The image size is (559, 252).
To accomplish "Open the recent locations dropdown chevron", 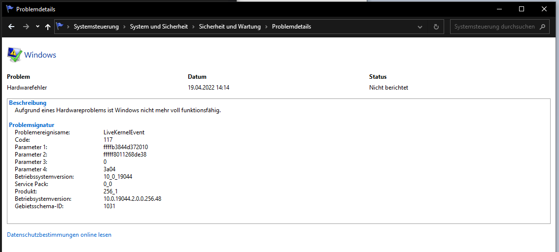I will coord(37,27).
